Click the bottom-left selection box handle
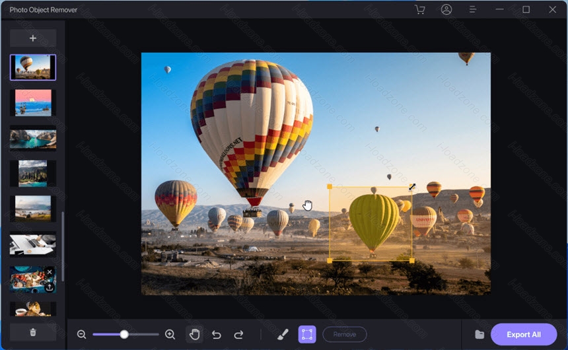This screenshot has width=568, height=350. tap(330, 261)
